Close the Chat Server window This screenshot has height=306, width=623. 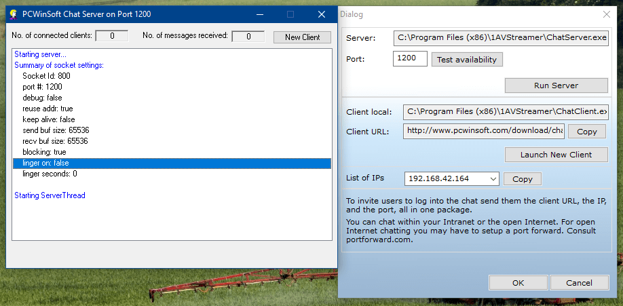pos(322,15)
